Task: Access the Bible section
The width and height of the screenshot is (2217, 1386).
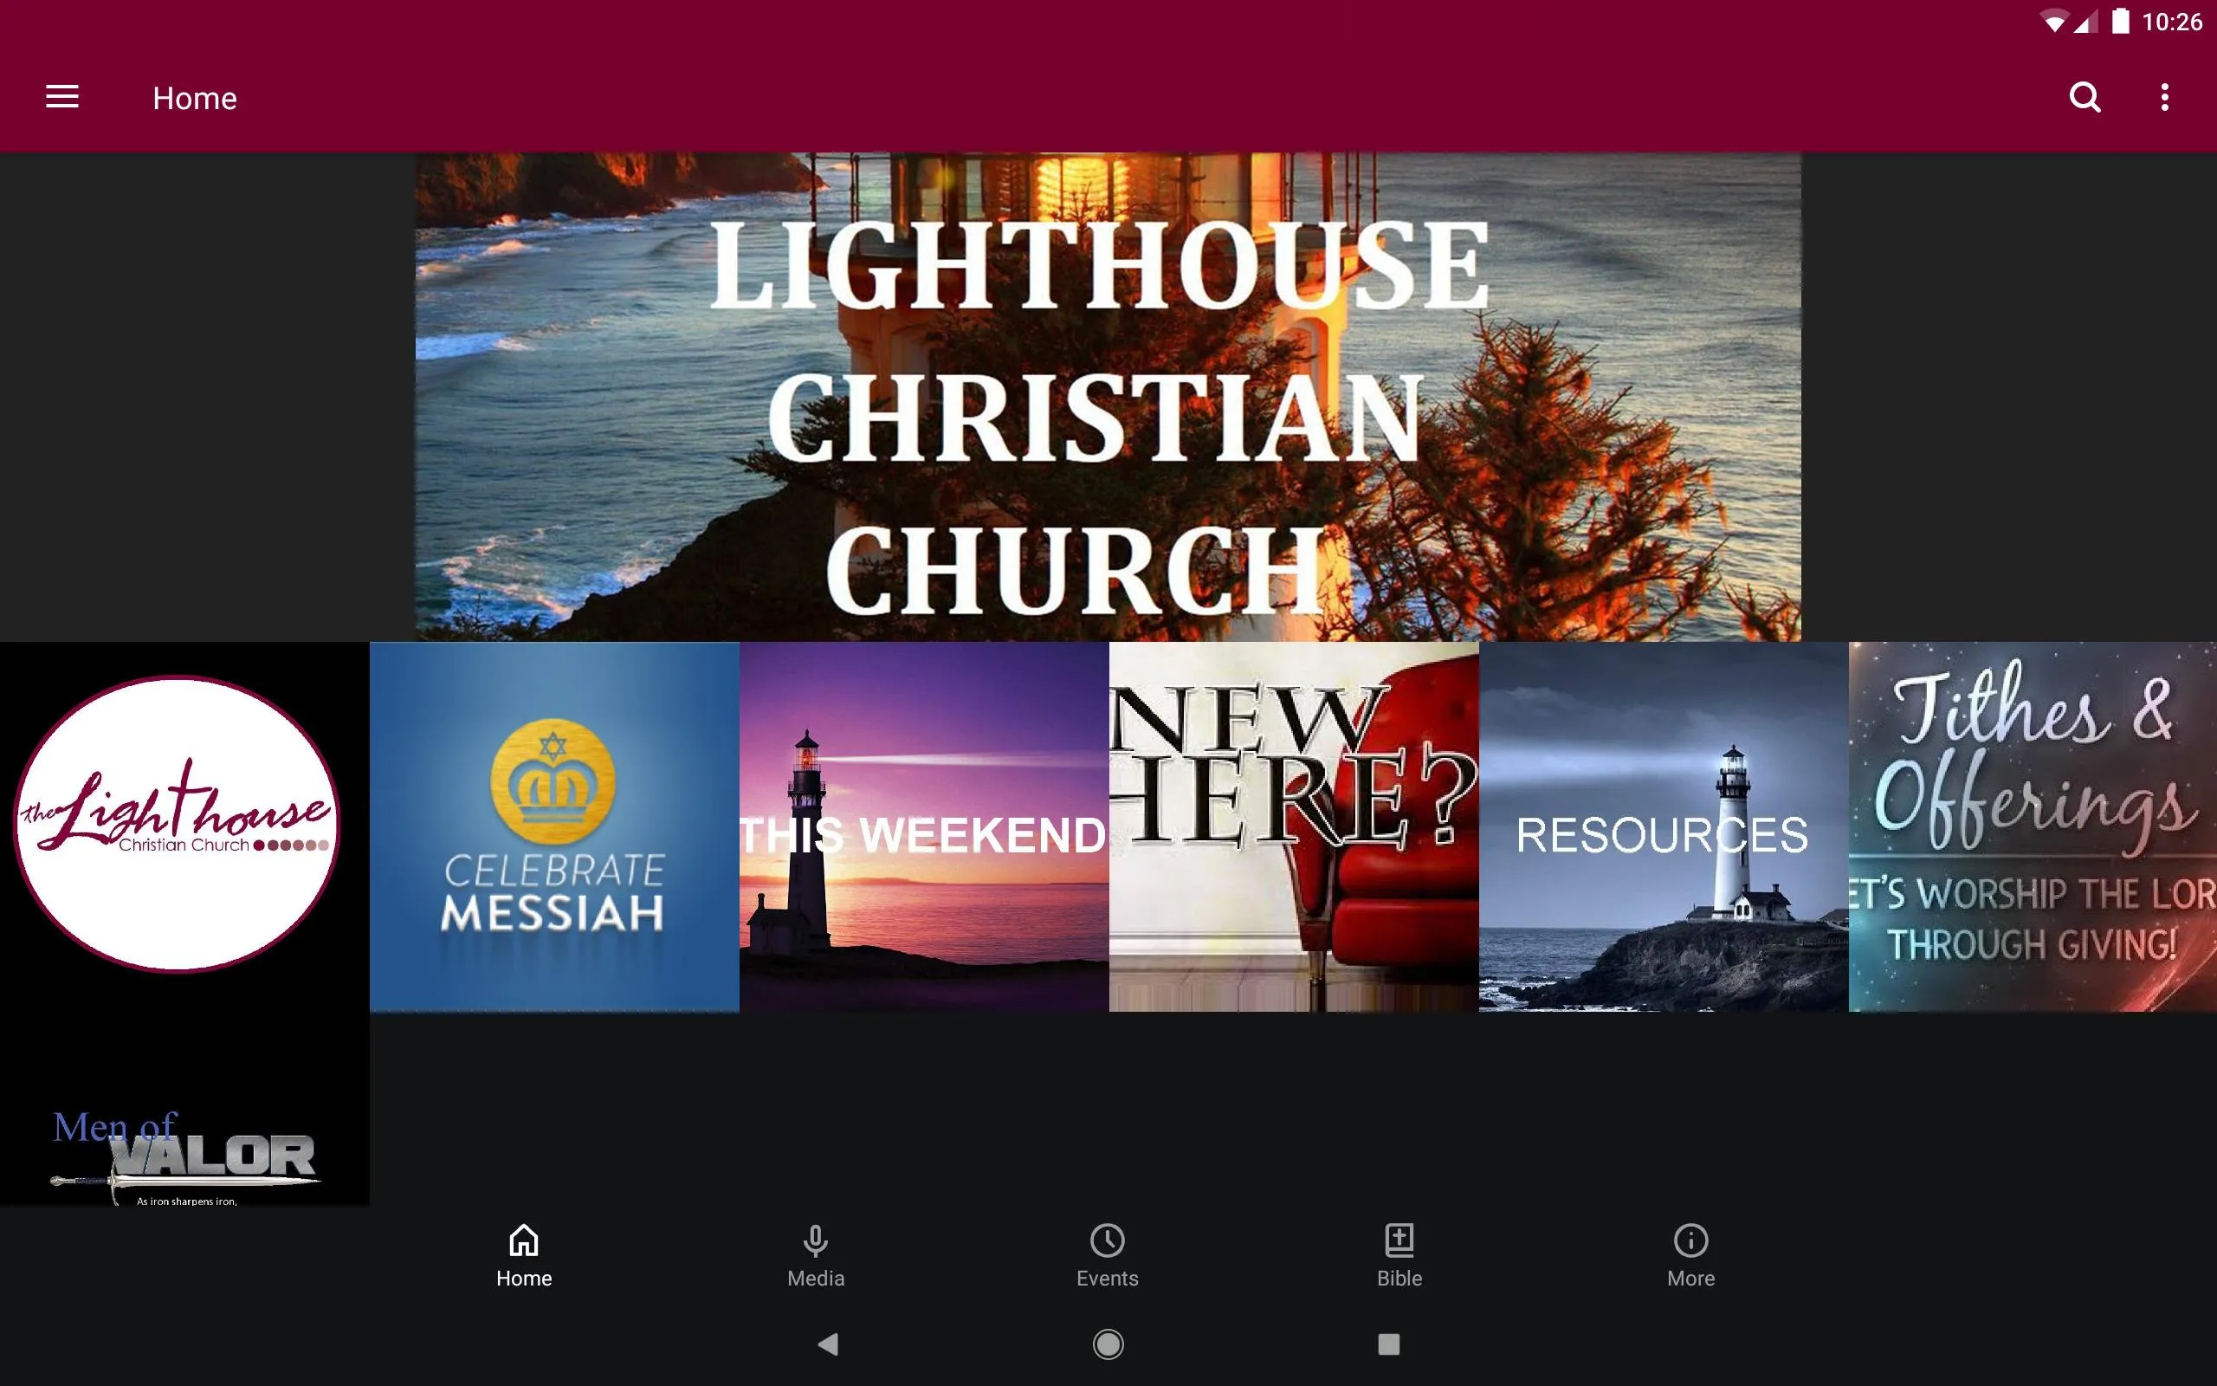Action: (x=1399, y=1255)
